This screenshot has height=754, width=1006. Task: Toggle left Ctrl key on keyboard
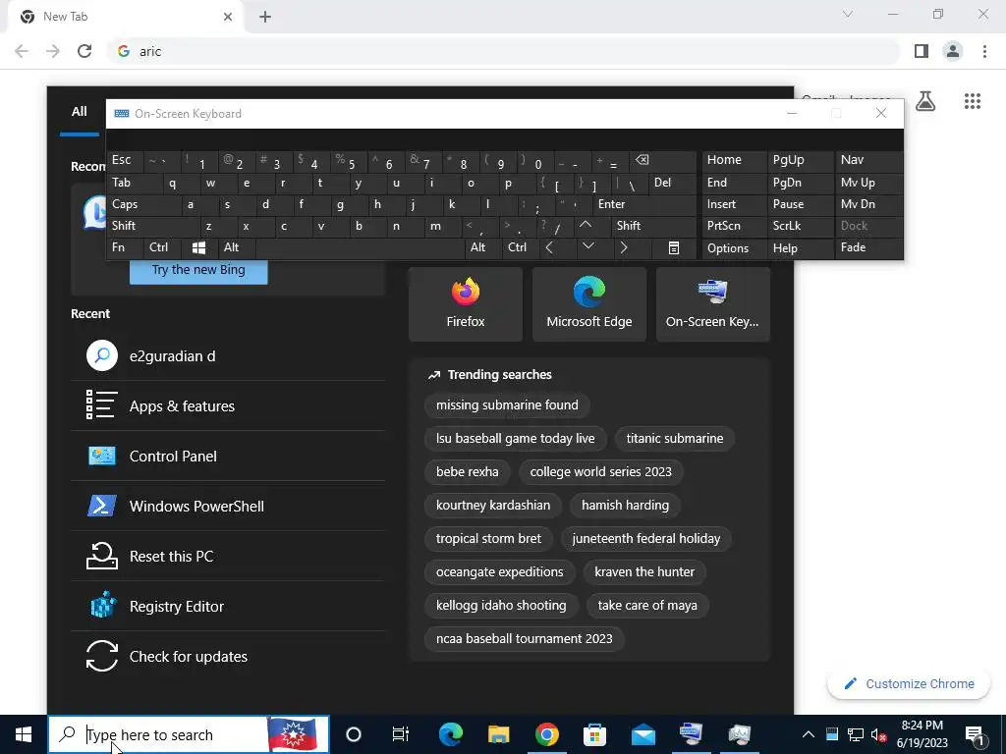pos(162,248)
